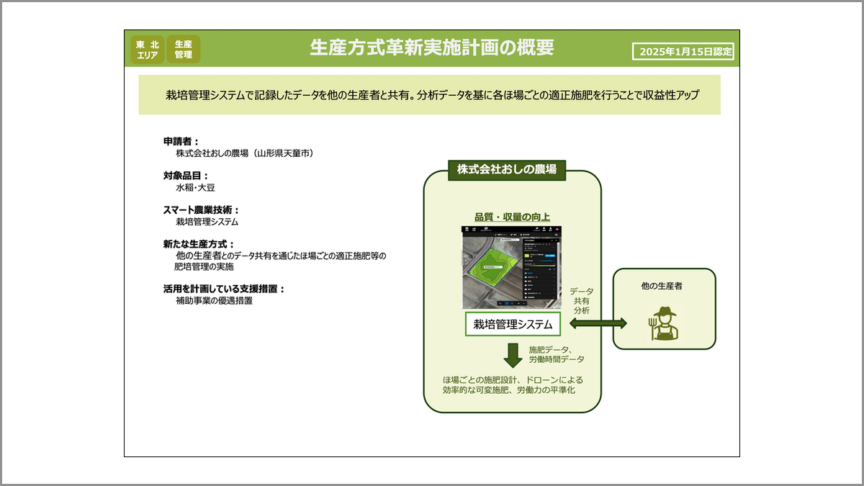The image size is (864, 486).
Task: Select the 生産管理 badge
Action: (183, 49)
